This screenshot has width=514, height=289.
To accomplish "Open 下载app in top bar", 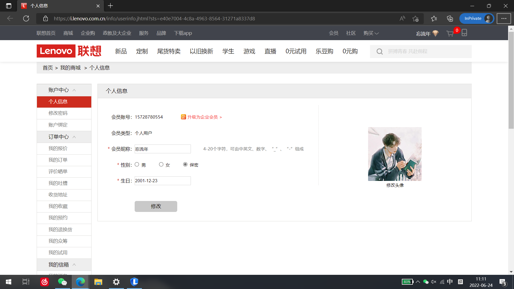I will click(x=183, y=33).
